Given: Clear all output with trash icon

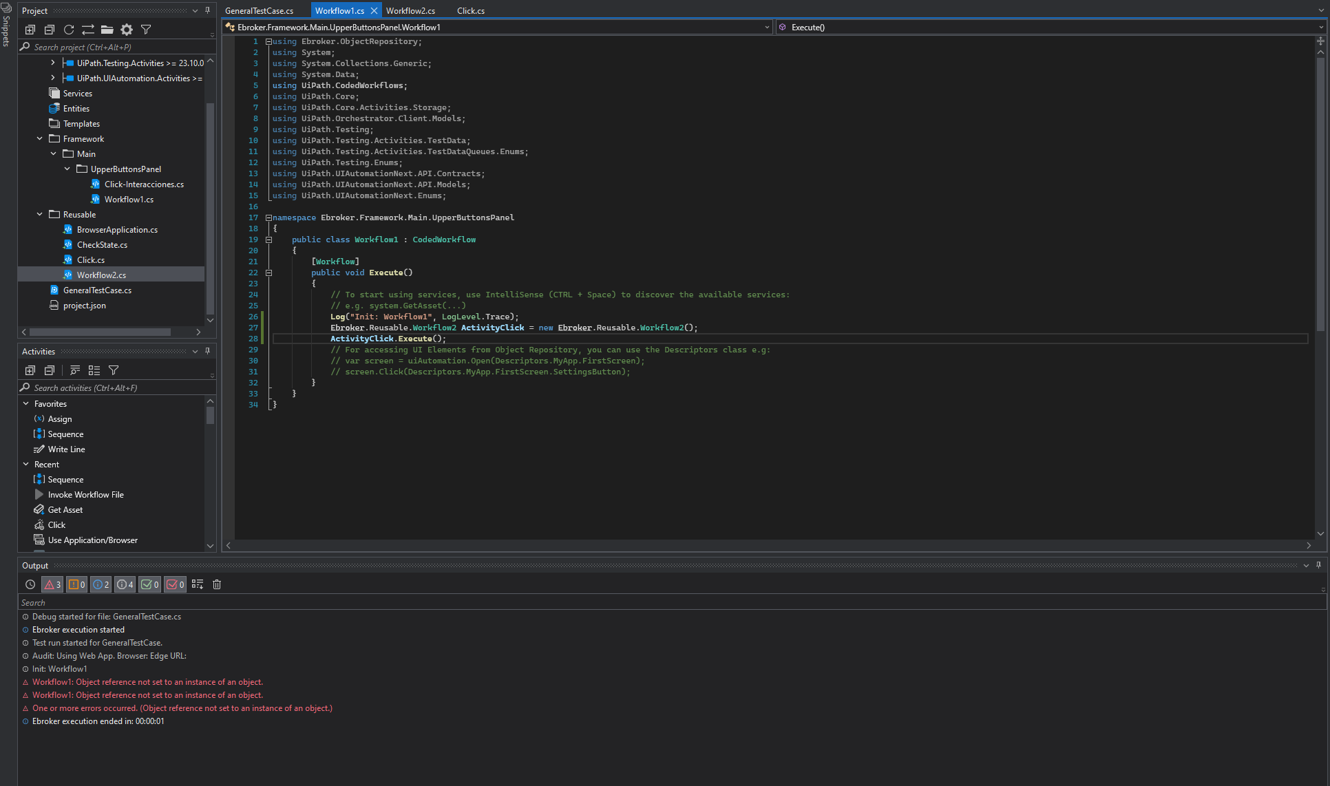Looking at the screenshot, I should point(217,584).
